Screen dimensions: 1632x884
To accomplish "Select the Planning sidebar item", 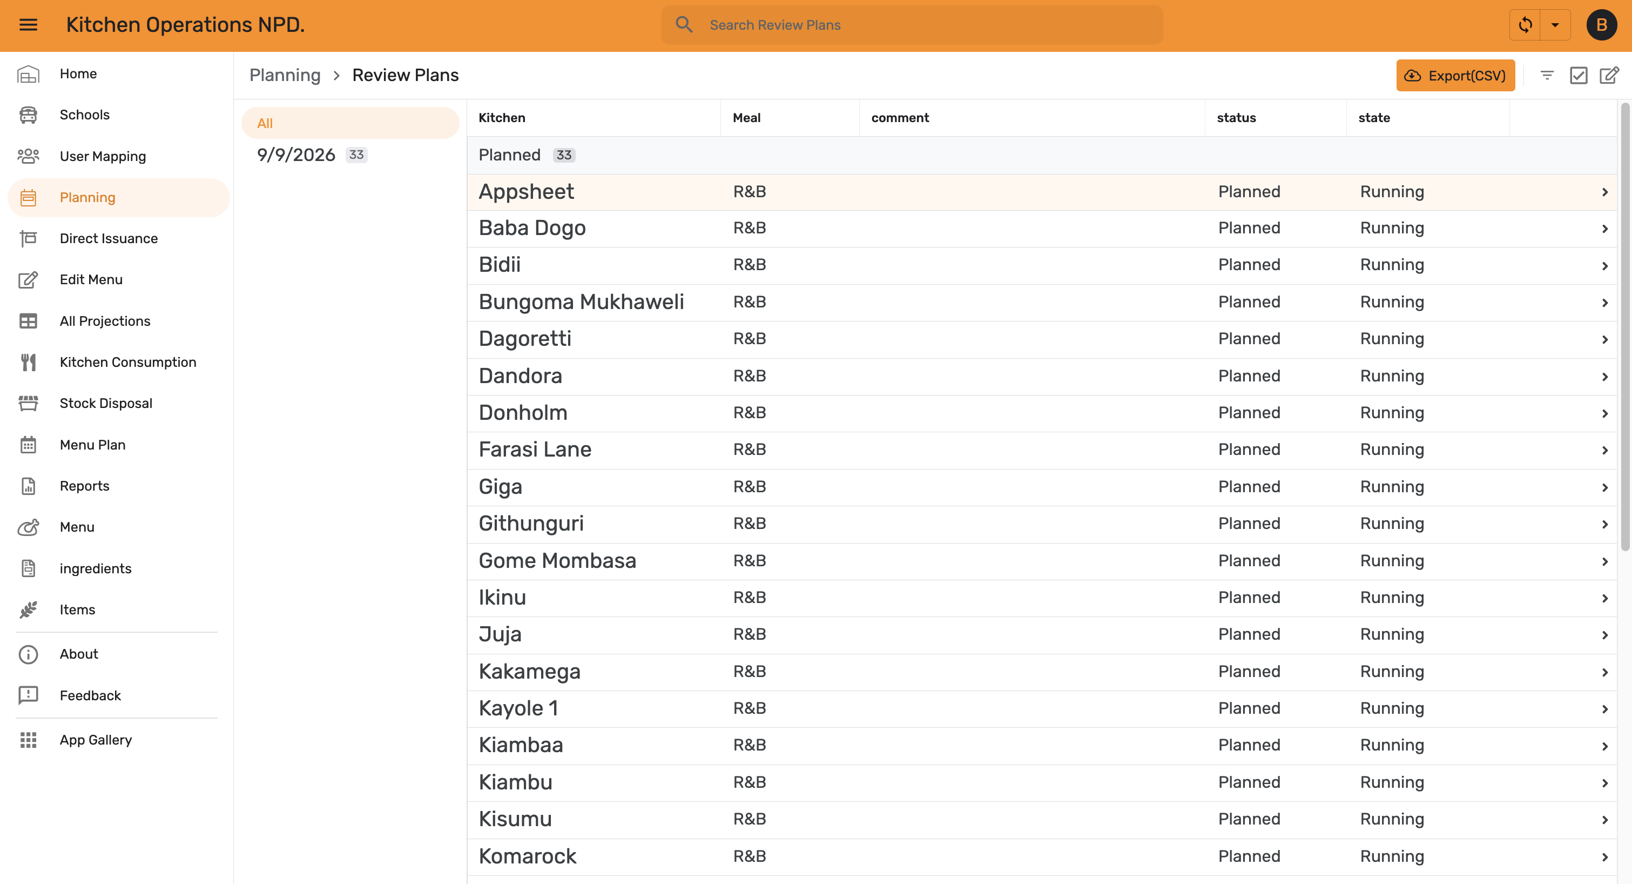I will 118,197.
